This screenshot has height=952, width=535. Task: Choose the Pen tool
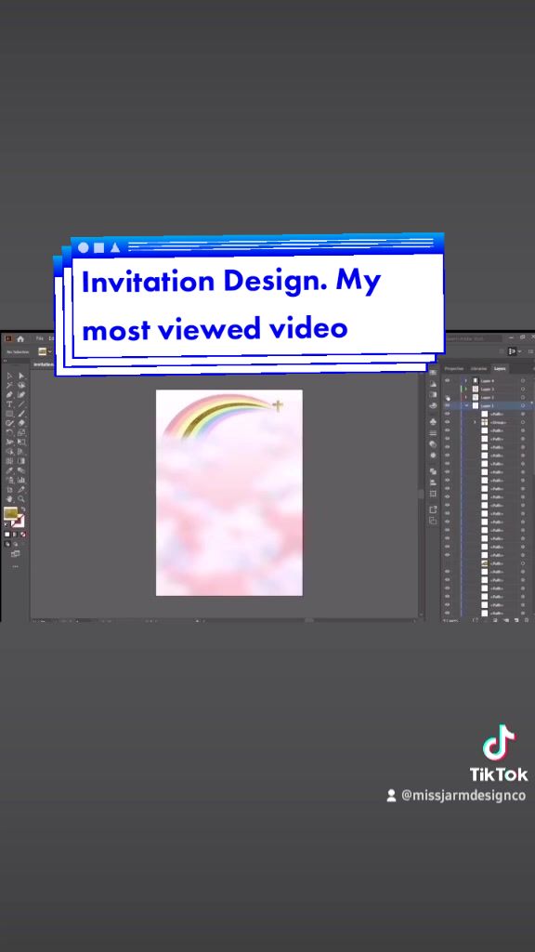click(x=9, y=394)
